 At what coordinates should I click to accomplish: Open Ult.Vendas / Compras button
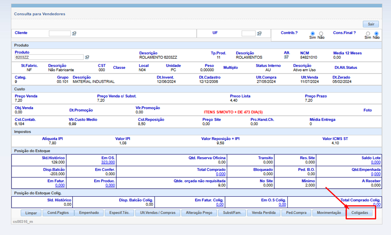click(x=158, y=213)
